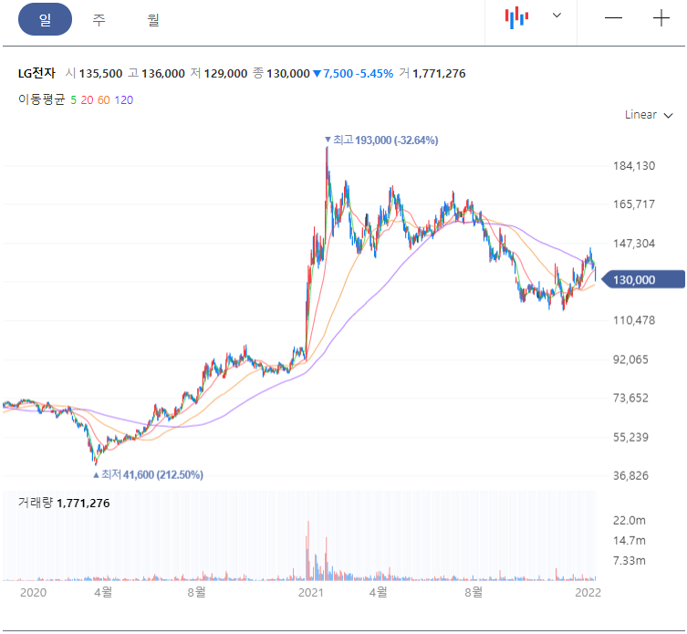This screenshot has width=687, height=634.
Task: Toggle the 120-day moving average
Action: (123, 100)
